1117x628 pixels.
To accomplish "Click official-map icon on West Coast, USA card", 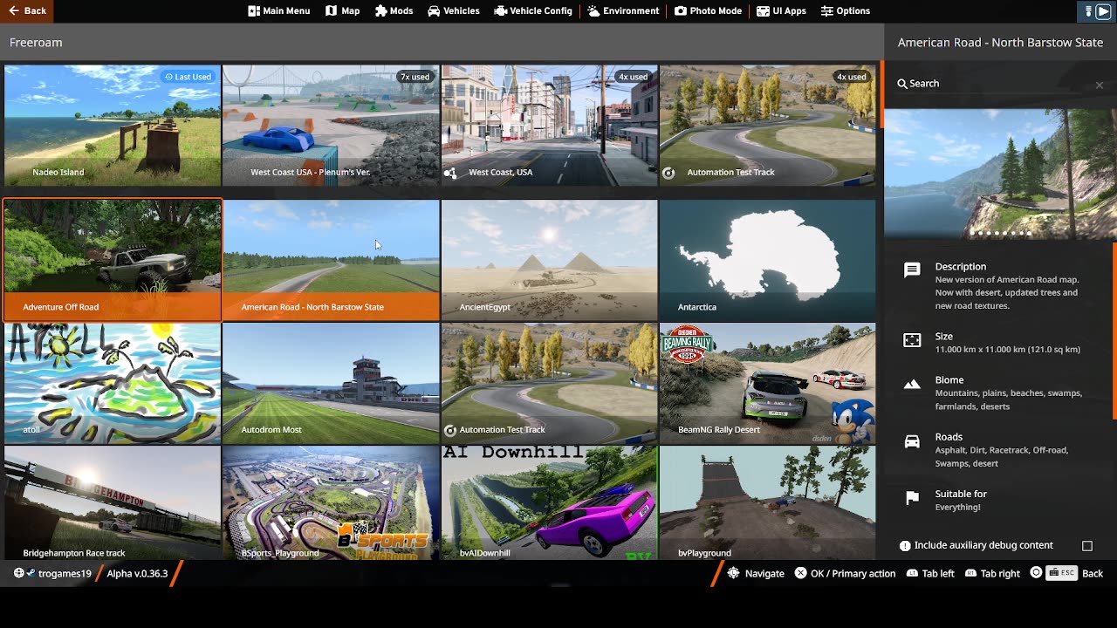I will (x=450, y=173).
